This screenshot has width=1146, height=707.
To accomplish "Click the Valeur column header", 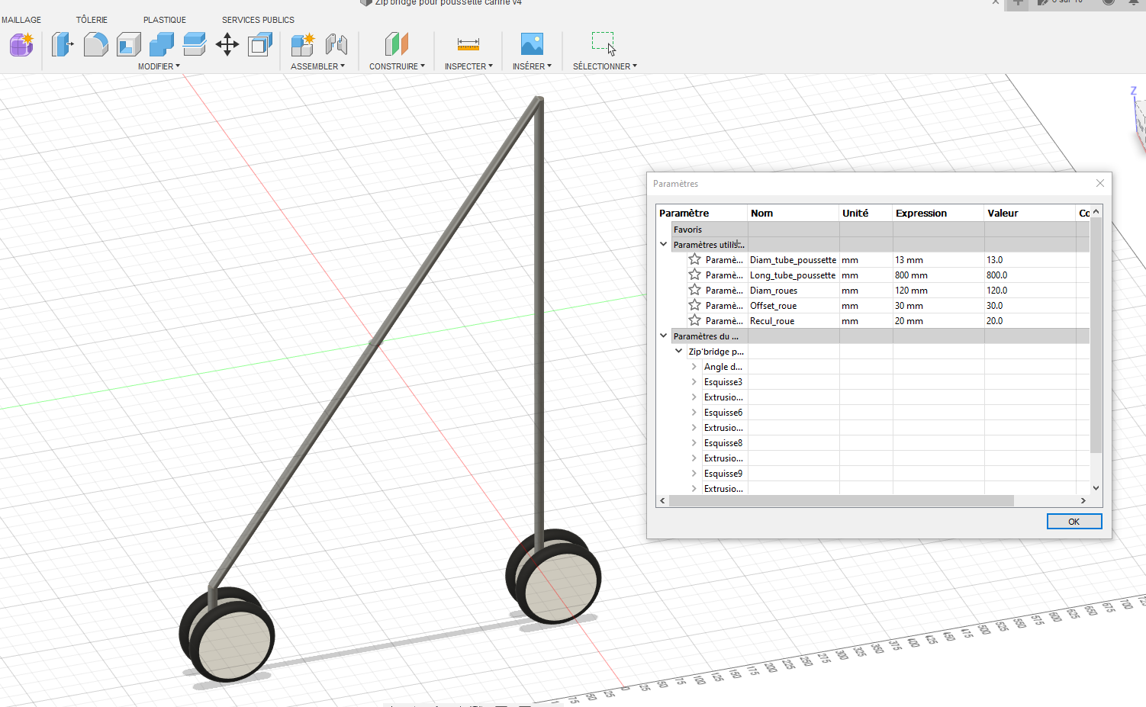I will click(1029, 213).
